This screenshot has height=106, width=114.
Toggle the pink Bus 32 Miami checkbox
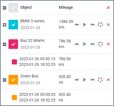pyautogui.click(x=13, y=44)
